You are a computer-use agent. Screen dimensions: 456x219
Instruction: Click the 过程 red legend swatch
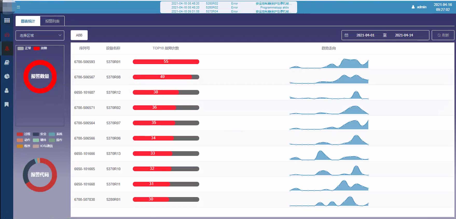pyautogui.click(x=20, y=134)
